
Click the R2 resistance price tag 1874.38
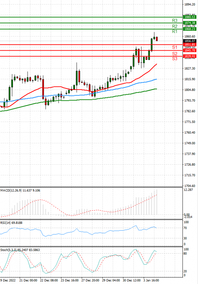point(189,23)
